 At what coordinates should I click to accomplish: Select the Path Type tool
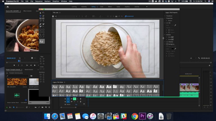pyautogui.click(x=40, y=21)
